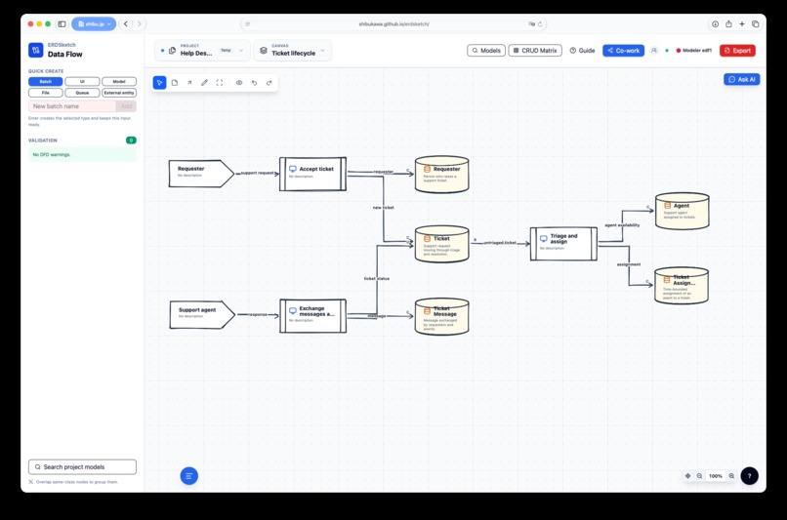This screenshot has width=787, height=520.
Task: Expand the Project Help Des... dropdown
Action: pyautogui.click(x=202, y=50)
